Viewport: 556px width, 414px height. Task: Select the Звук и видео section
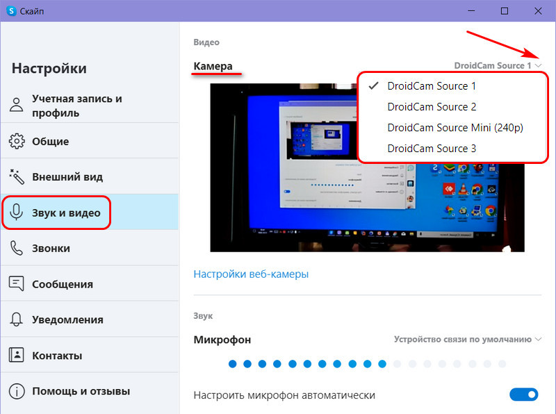coord(90,212)
